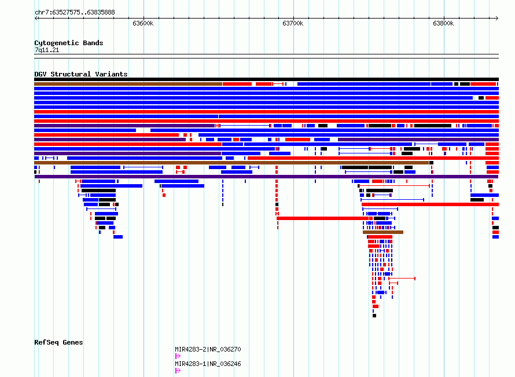The image size is (515, 377).
Task: Select the short brown variant near 63760k
Action: click(383, 232)
